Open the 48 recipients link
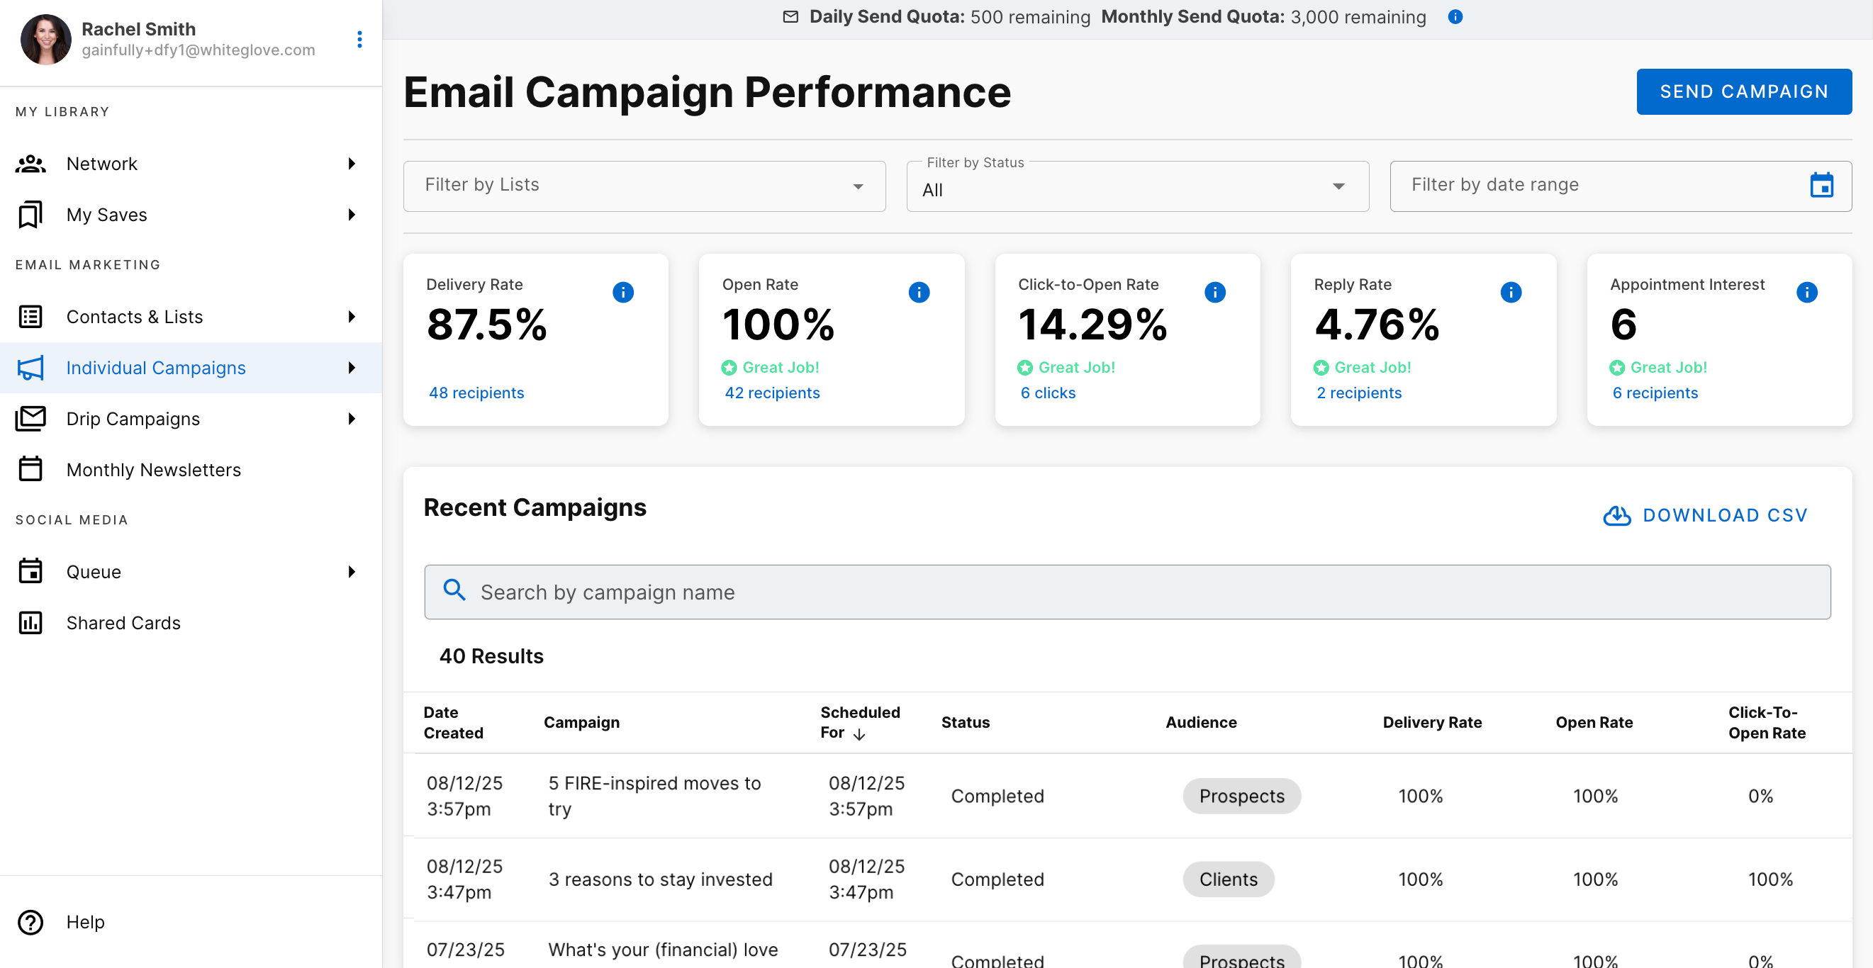Image resolution: width=1873 pixels, height=968 pixels. pyautogui.click(x=476, y=393)
